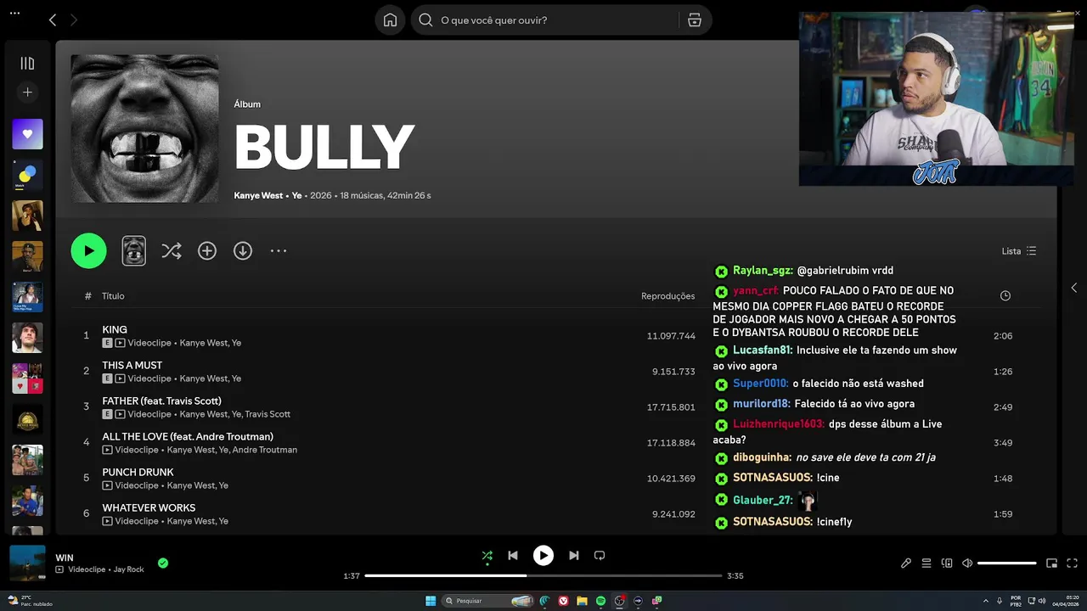Viewport: 1087px width, 611px height.
Task: Enter full screen mode
Action: click(x=1072, y=563)
